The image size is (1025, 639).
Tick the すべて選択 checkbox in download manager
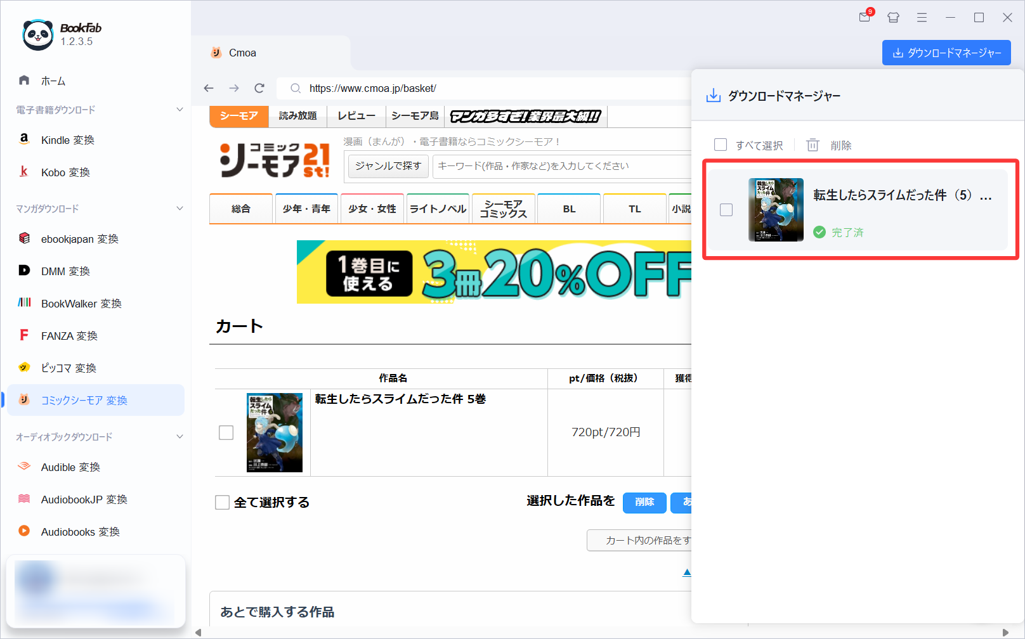point(721,145)
